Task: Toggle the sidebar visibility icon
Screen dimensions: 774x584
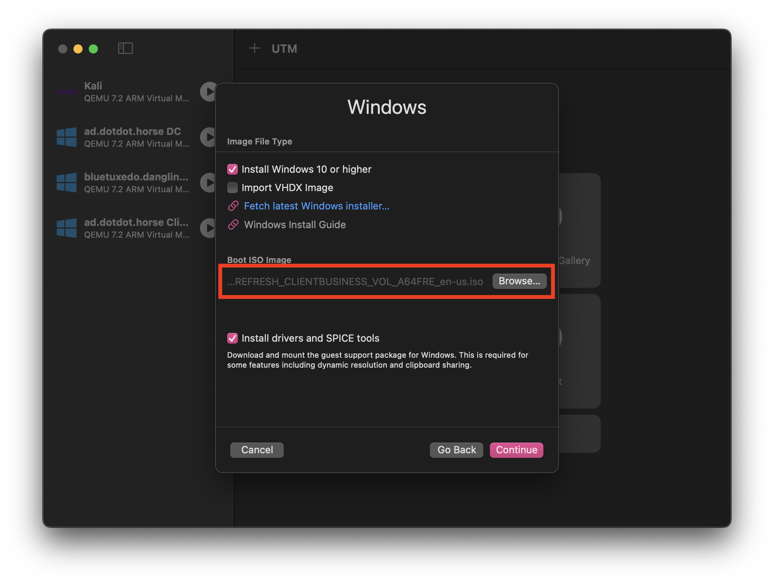Action: 125,49
